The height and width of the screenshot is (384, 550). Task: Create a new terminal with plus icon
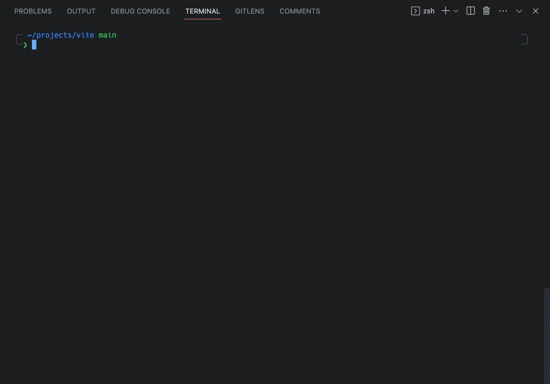click(445, 11)
